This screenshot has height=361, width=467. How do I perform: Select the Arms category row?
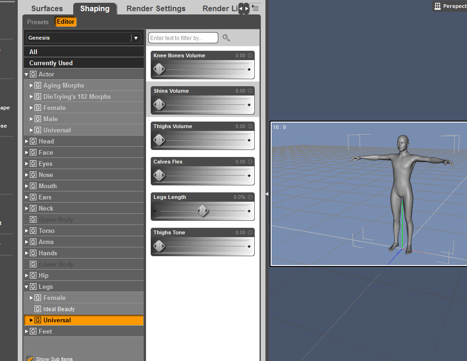[84, 242]
